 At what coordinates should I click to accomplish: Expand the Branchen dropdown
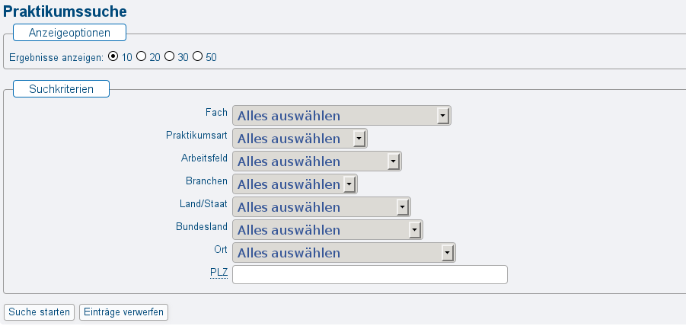pos(294,184)
